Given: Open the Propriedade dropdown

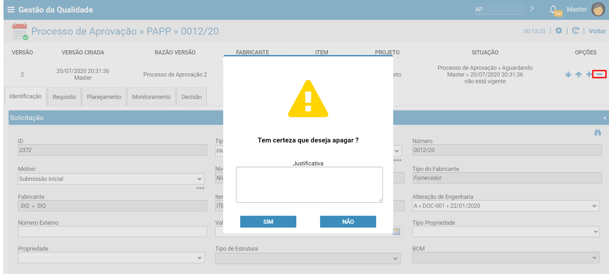Looking at the screenshot, I should click(x=111, y=258).
